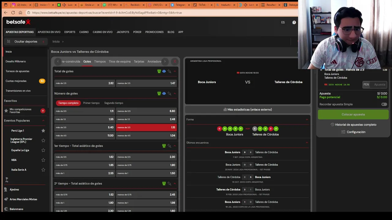Collapse the Forma panel
This screenshot has width=392, height=220.
tap(307, 119)
